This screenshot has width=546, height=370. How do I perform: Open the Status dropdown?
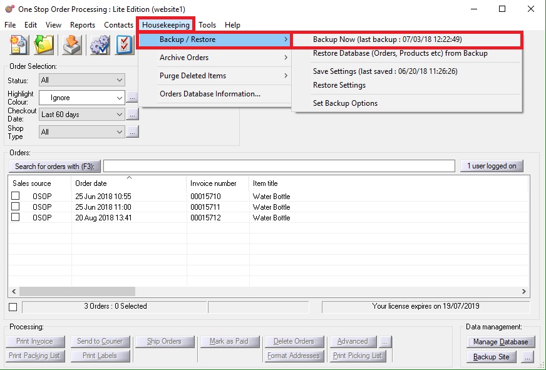[82, 80]
